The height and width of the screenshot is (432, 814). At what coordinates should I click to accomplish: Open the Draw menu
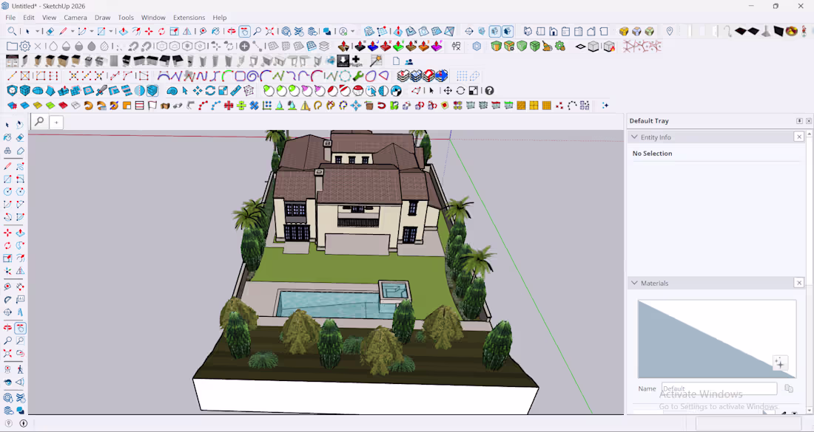102,17
